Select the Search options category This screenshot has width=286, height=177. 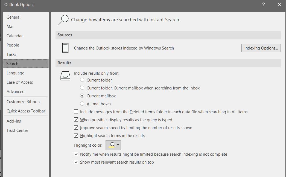tap(26, 63)
